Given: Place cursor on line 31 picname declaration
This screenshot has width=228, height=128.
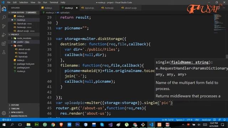Looking at the screenshot, I should (x=72, y=28).
